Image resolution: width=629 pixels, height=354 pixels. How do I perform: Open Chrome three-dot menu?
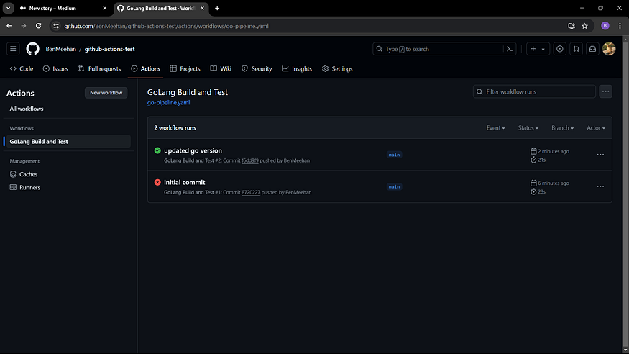tap(620, 26)
